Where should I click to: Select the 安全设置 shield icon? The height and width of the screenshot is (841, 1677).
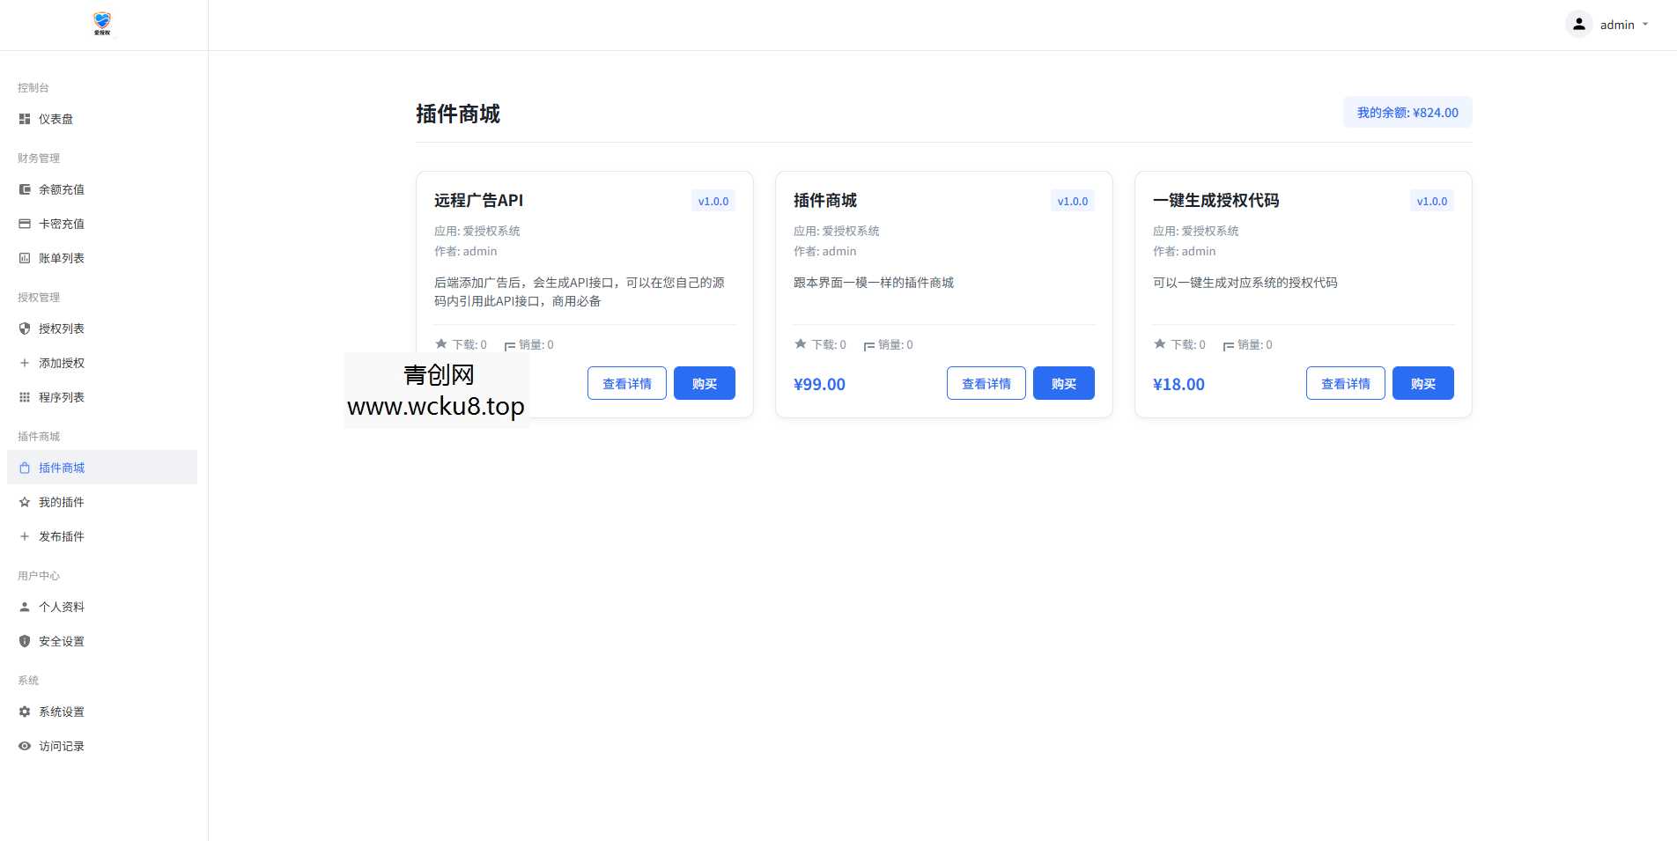click(x=24, y=641)
